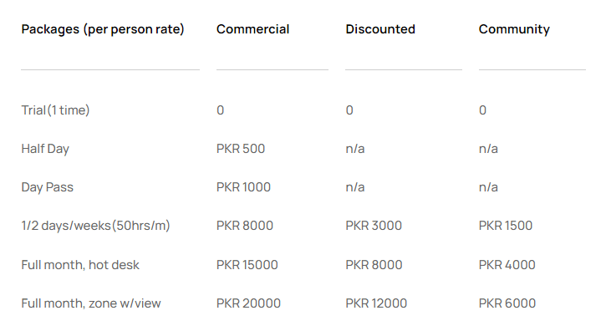The width and height of the screenshot is (601, 326).
Task: Click the Community PKR 4000 price
Action: tap(507, 265)
